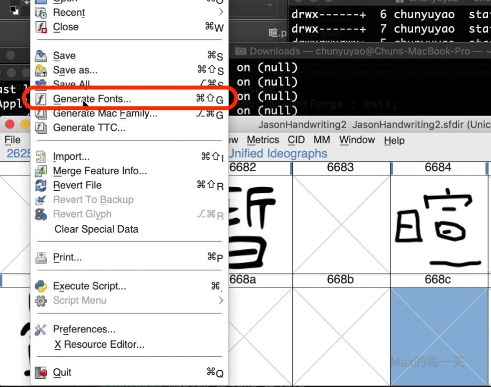
Task: Open the Window menu in FontForge
Action: pyautogui.click(x=357, y=140)
